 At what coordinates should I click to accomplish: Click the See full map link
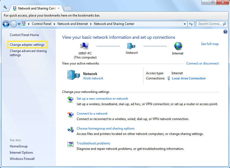[x=210, y=44]
